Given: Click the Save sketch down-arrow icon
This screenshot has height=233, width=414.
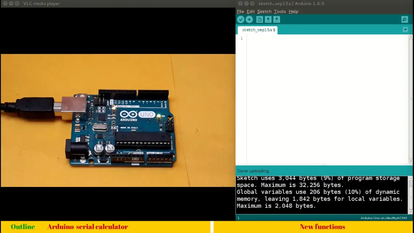Looking at the screenshot, I should coord(277,20).
